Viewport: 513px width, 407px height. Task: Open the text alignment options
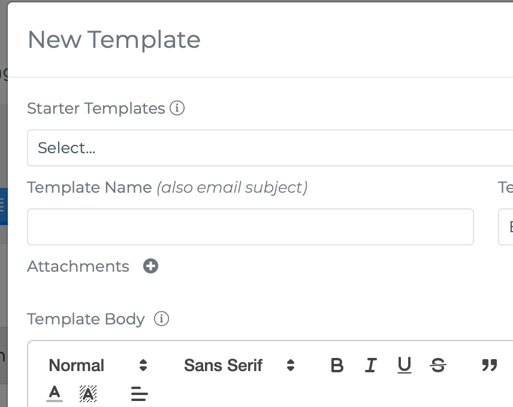point(140,393)
